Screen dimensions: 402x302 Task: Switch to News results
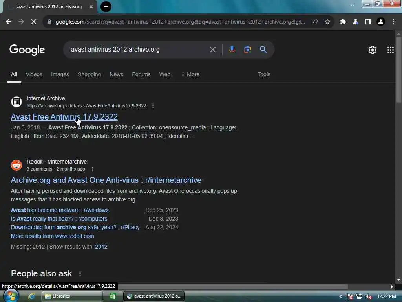(116, 74)
